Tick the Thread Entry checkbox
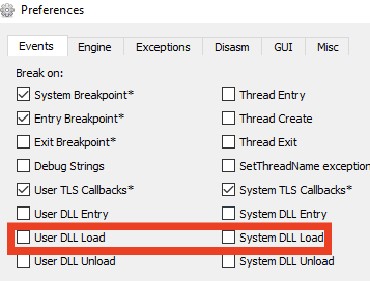 pos(229,95)
